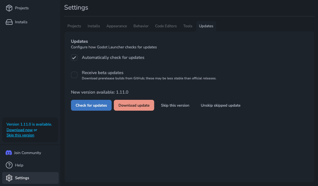Screen dimensions: 318x186
Task: Select the Code Editors tab
Action: (x=166, y=26)
